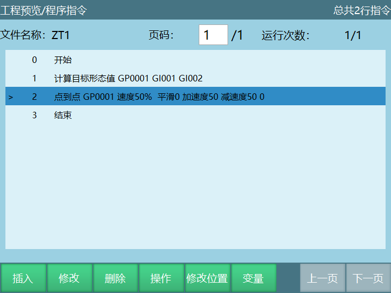Click the 总共2行指令 line count label
391x293 pixels.
click(362, 10)
